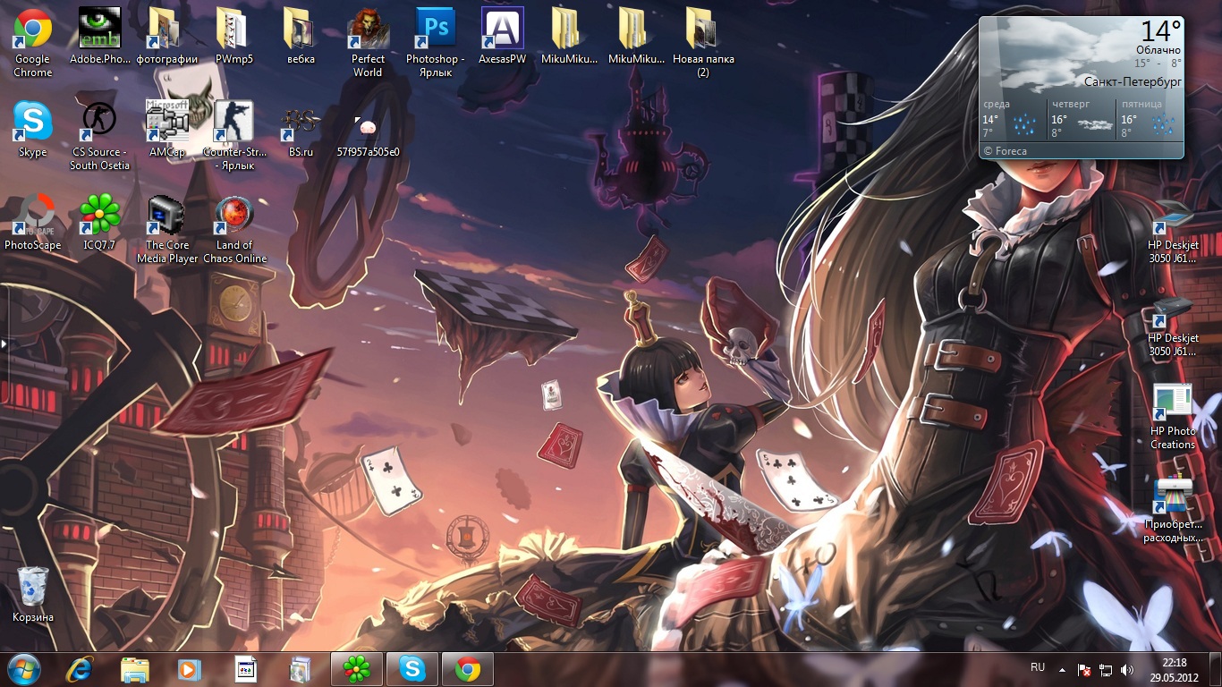Open the volume speaker tray icon
The height and width of the screenshot is (687, 1222).
tap(1127, 669)
